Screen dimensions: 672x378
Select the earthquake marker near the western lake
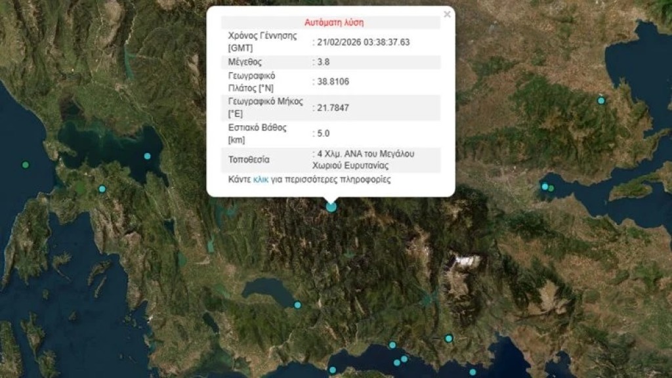(102, 188)
